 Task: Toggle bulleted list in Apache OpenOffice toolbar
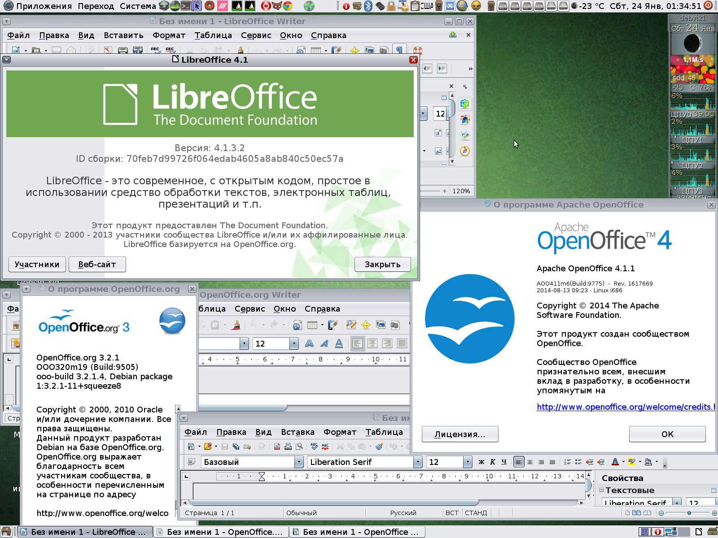coord(578,462)
